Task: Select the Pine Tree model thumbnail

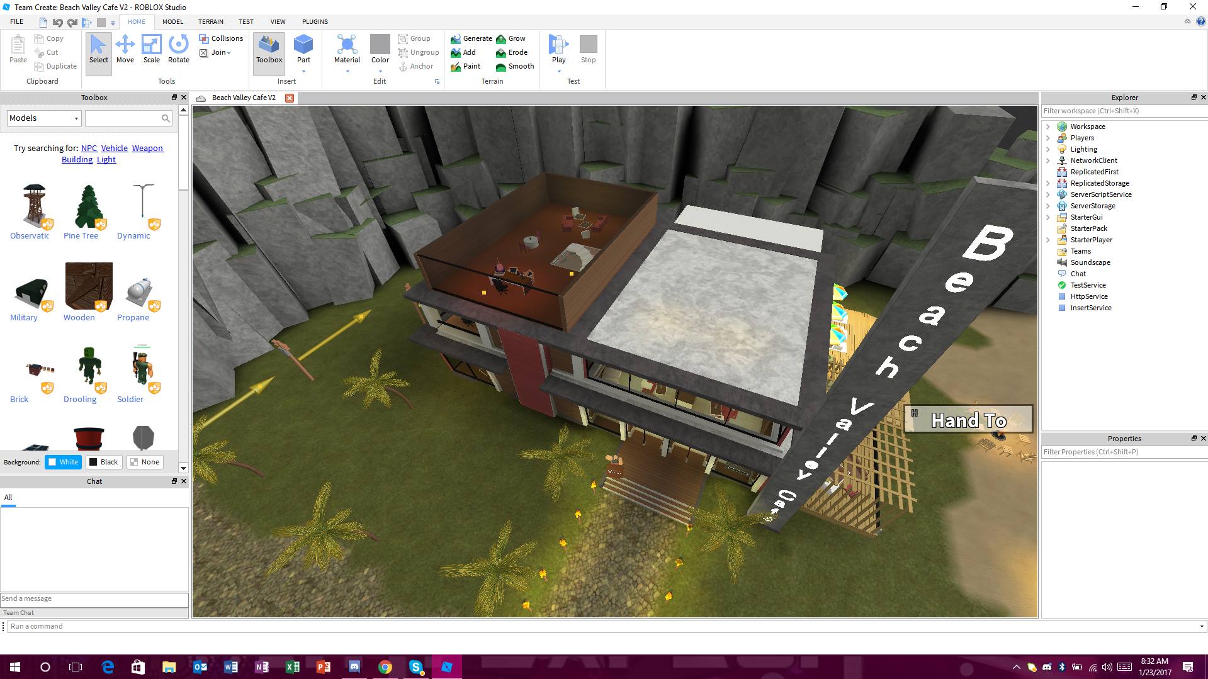Action: click(x=89, y=205)
